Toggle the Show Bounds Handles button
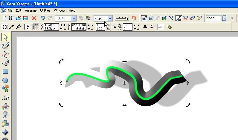Screen dimensions: 238x140 (5, 27)
